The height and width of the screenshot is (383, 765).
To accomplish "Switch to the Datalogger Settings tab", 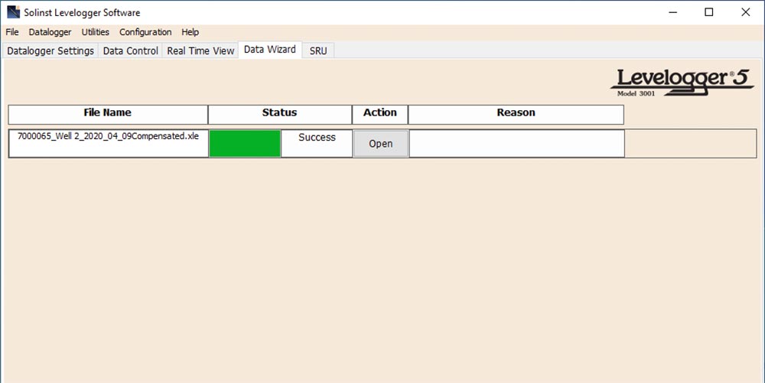I will (50, 50).
